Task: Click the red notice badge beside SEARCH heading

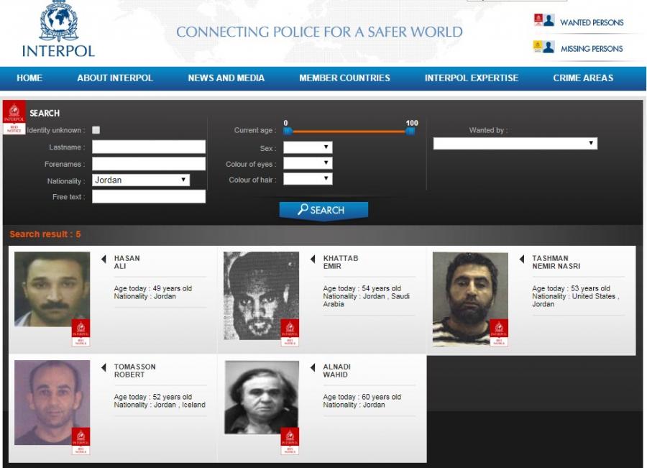Action: pyautogui.click(x=14, y=118)
